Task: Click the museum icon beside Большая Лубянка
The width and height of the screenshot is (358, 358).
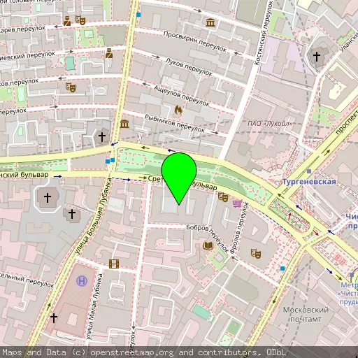Action: [x=124, y=124]
